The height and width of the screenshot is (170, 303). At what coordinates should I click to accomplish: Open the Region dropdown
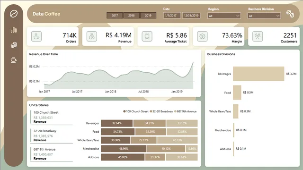[224, 16]
